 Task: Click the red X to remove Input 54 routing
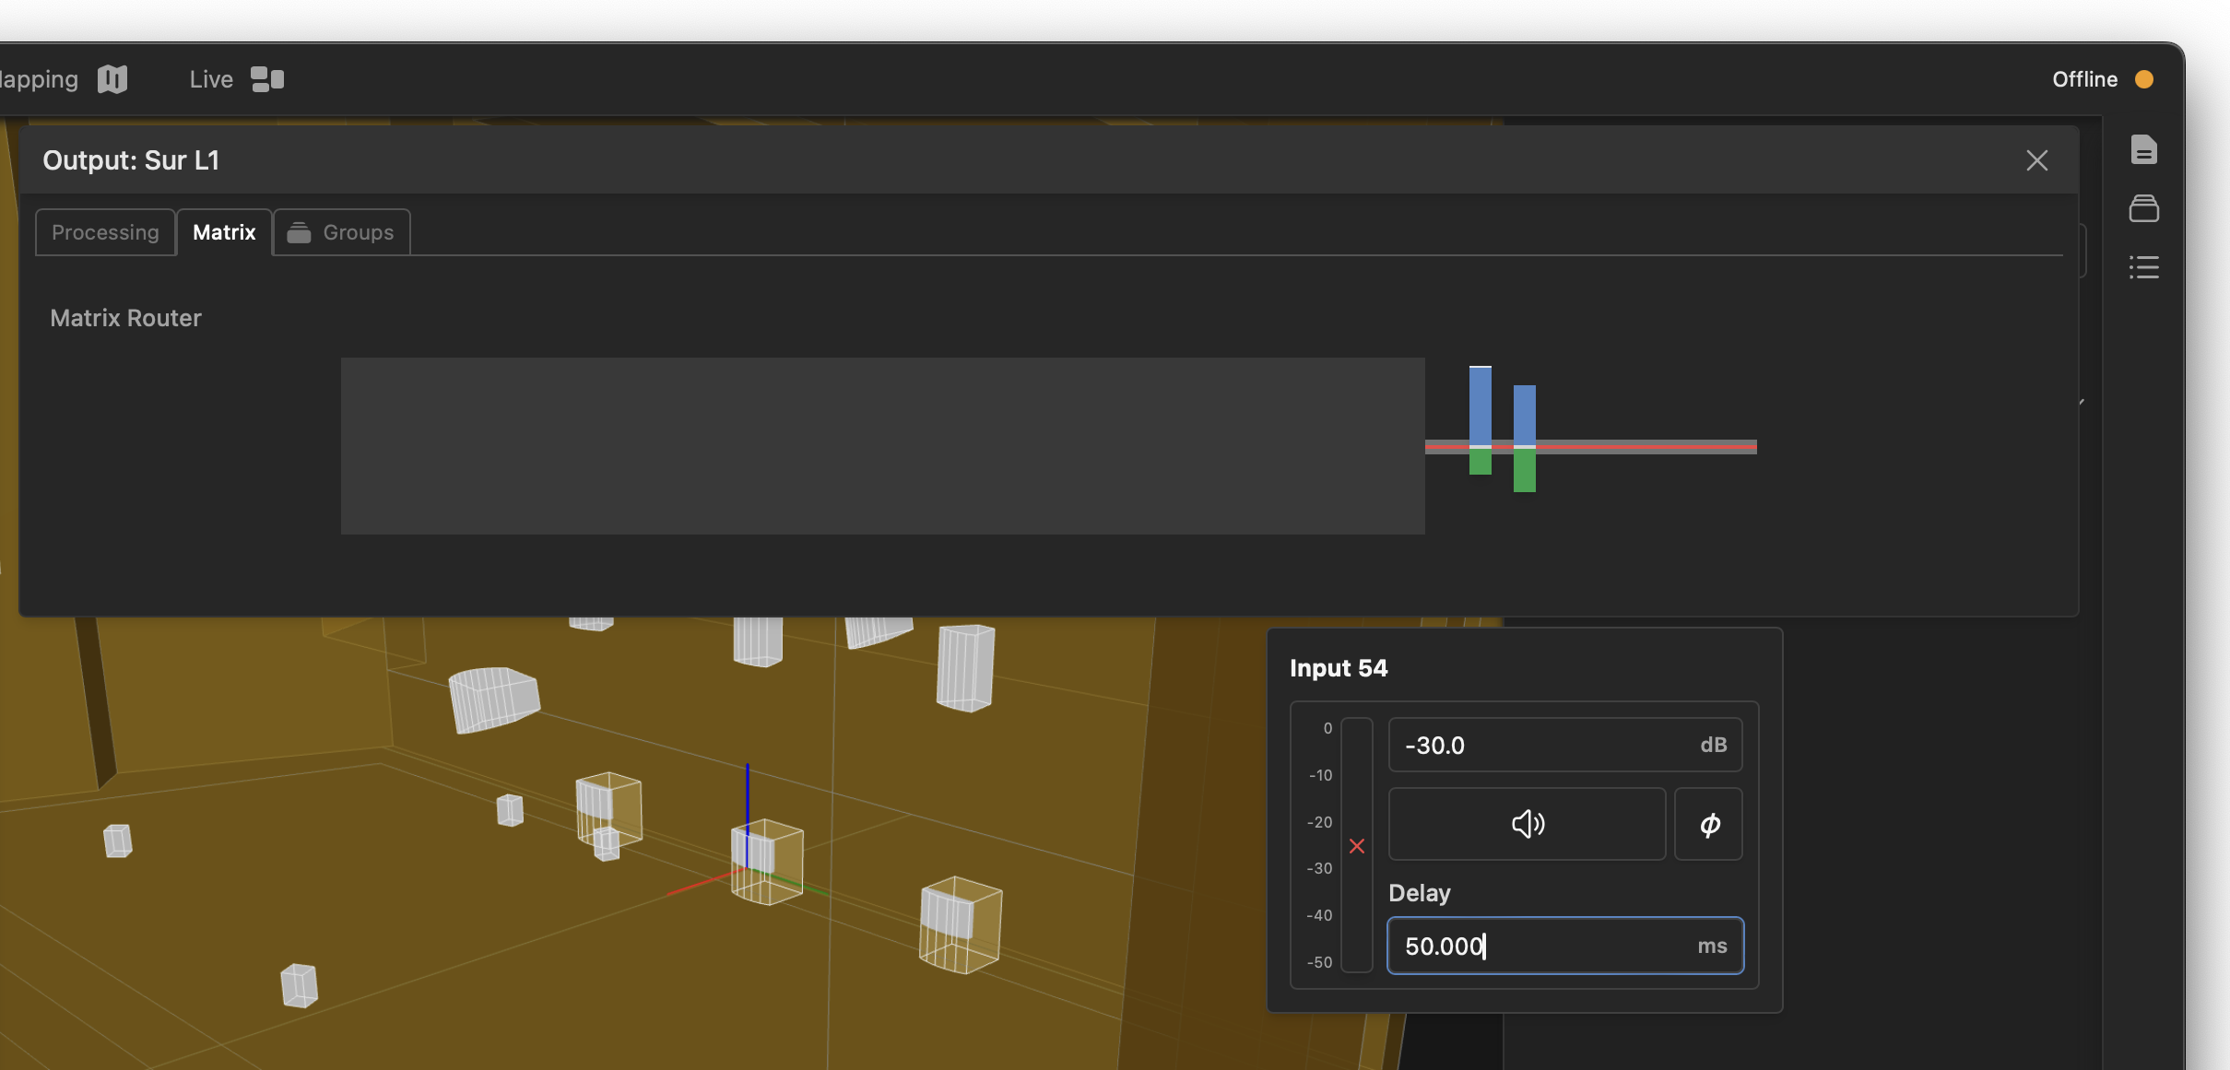click(1355, 845)
